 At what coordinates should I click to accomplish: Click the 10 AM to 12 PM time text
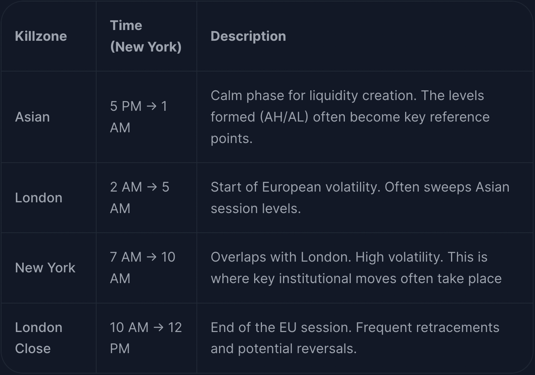145,338
